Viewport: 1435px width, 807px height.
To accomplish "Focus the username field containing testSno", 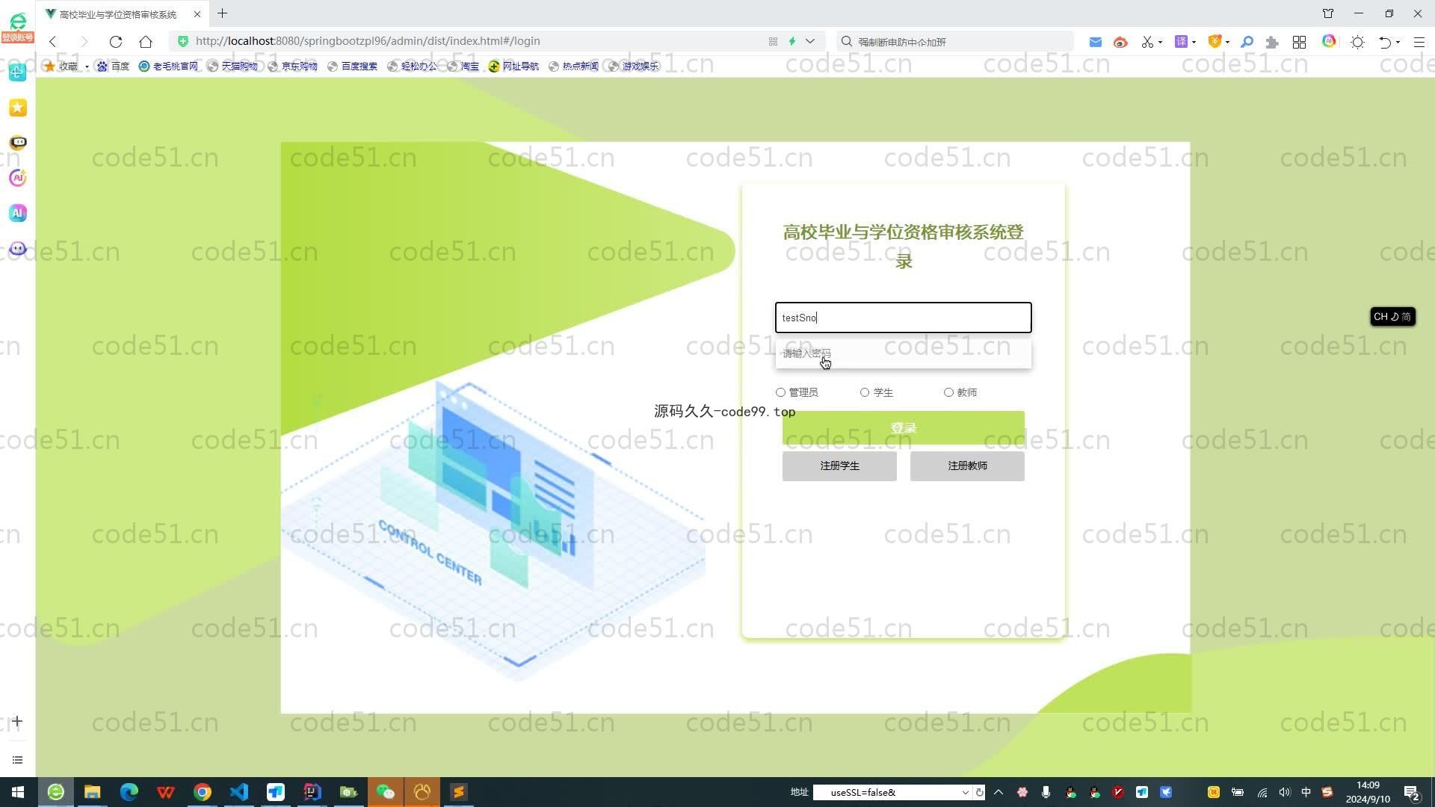I will tap(903, 318).
